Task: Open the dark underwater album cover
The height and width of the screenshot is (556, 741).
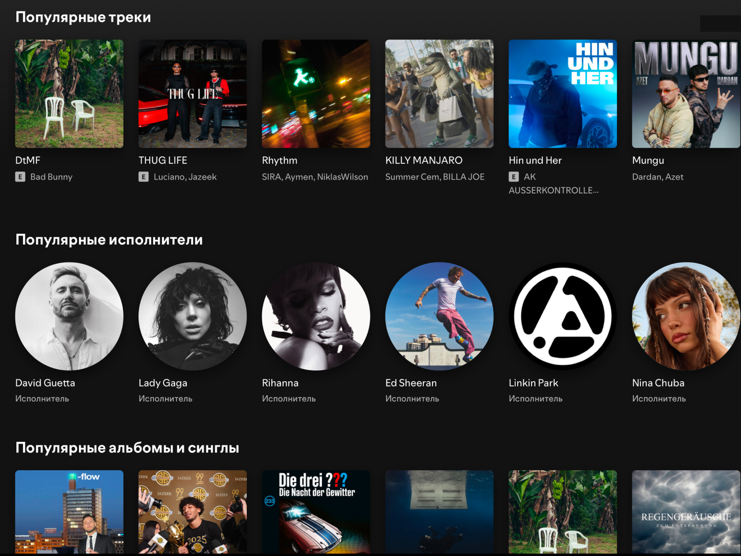Action: [439, 512]
